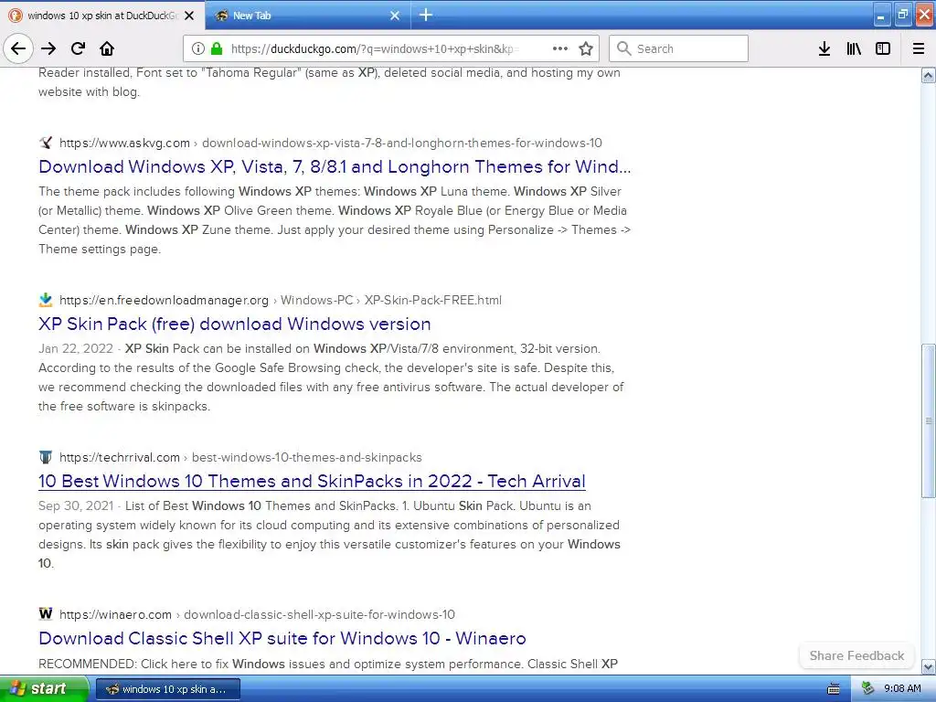The height and width of the screenshot is (702, 936).
Task: Click the techrrival shield favicon
Action: 46,457
